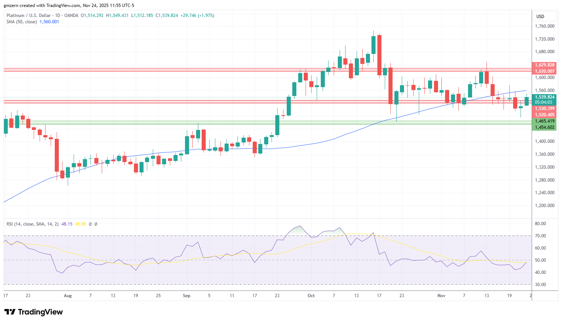Select the SMA (50, close) indicator label
This screenshot has width=562, height=323.
[21, 22]
